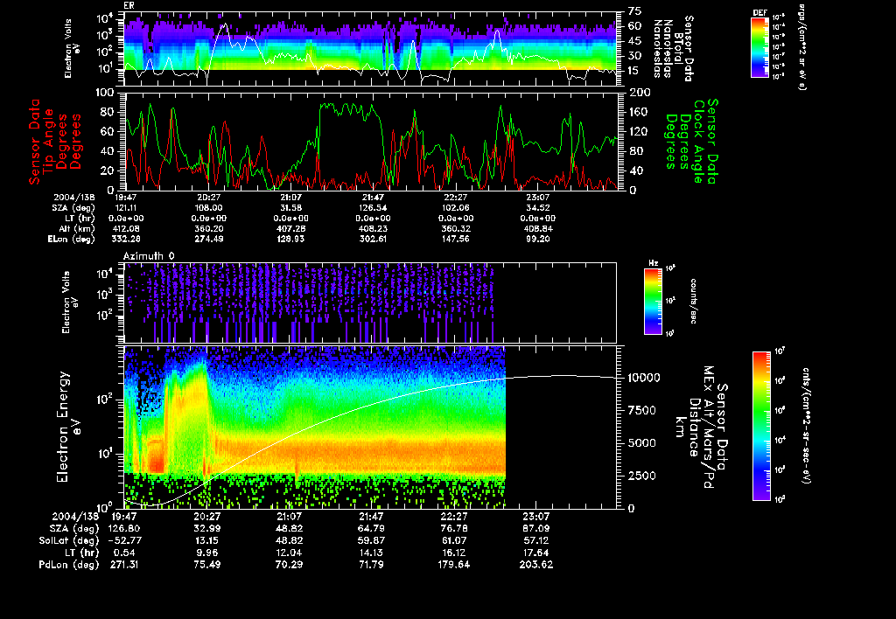Click the 'MEx Alt/Mars/Pd' axis label

pyautogui.click(x=709, y=428)
